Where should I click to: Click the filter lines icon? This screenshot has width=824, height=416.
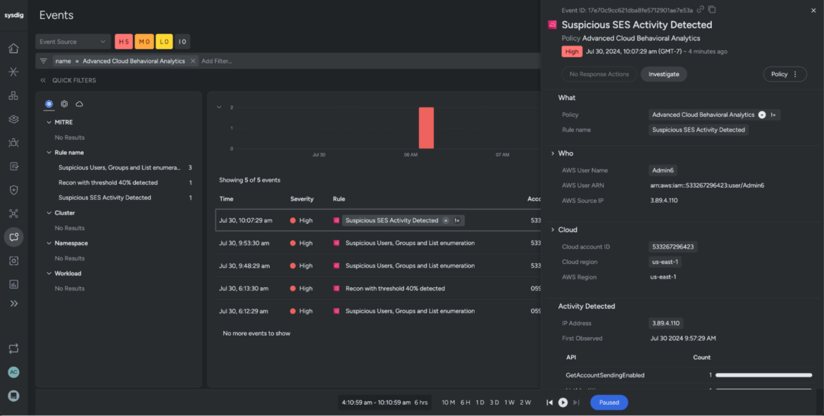pyautogui.click(x=44, y=61)
